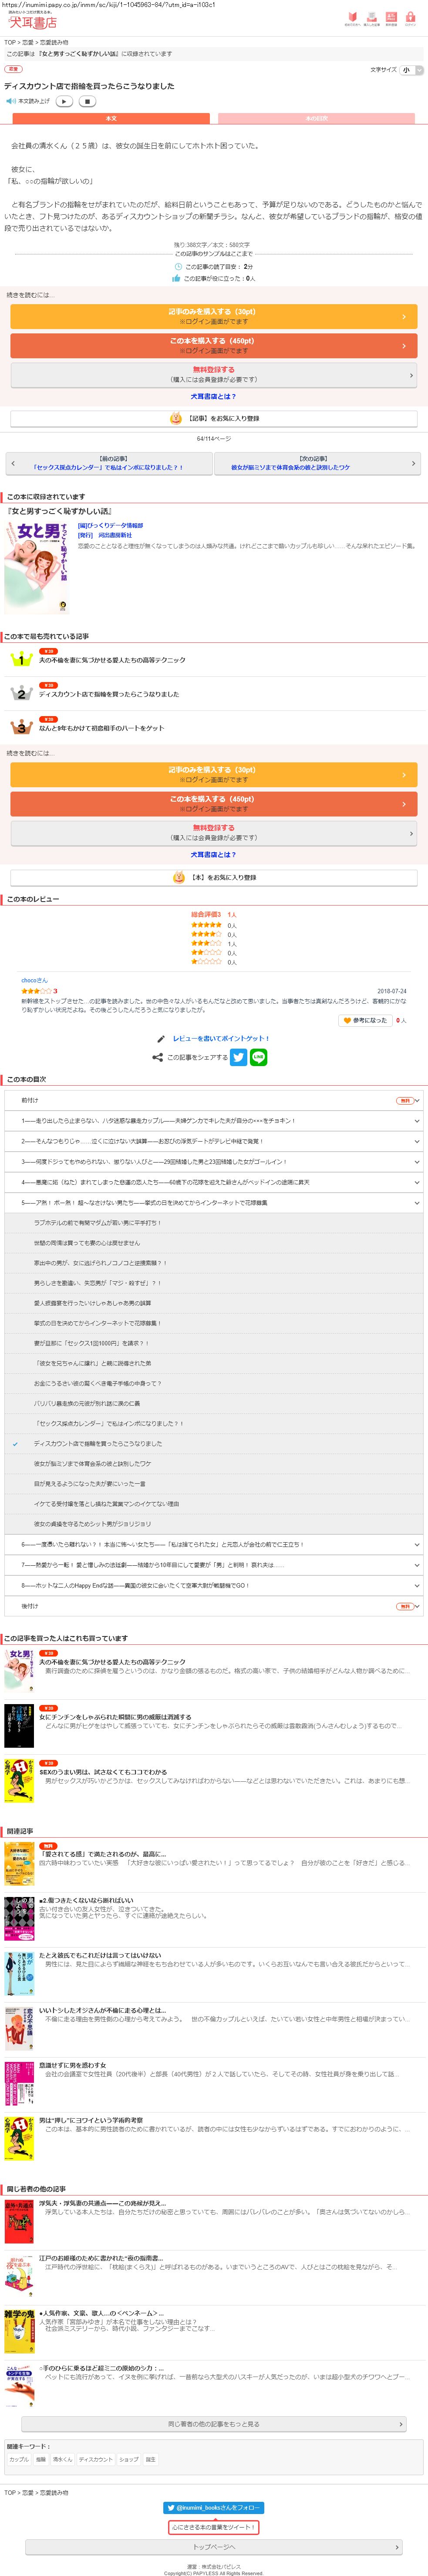Expand chapter 2 そんなつもりじゃ
Viewport: 428px width, 2576px height.
(x=213, y=1141)
